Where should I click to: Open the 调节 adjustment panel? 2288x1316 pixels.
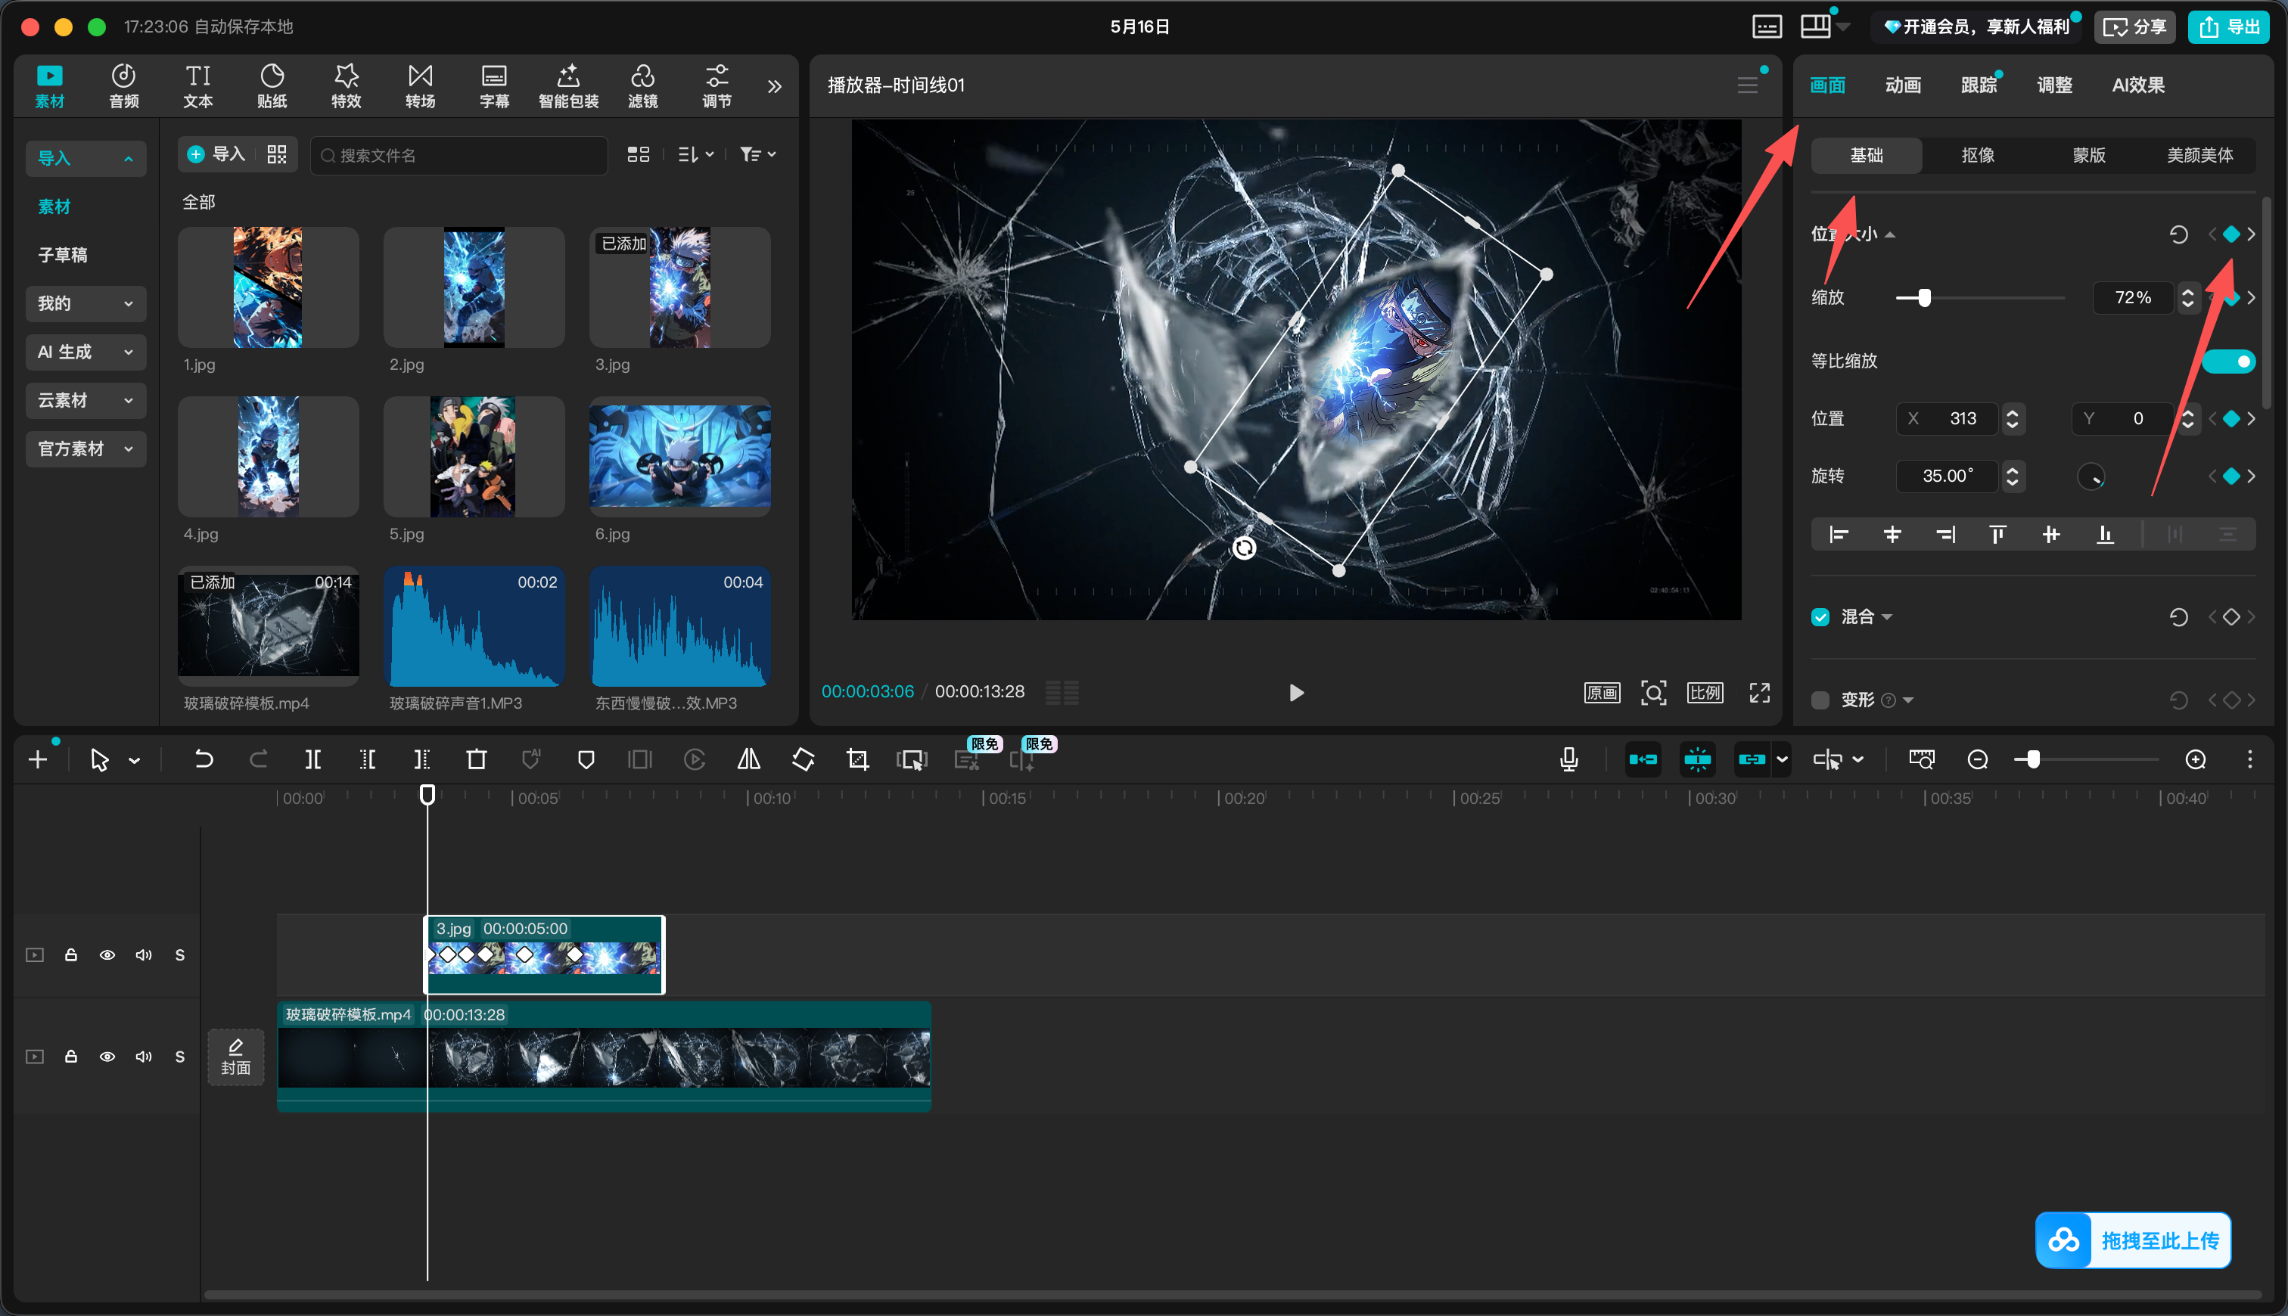pos(717,86)
